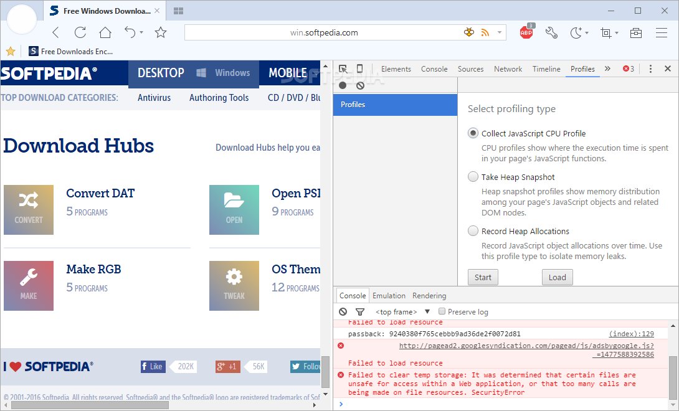The image size is (679, 411).
Task: Open the DevTools three-dot options menu
Action: point(650,69)
